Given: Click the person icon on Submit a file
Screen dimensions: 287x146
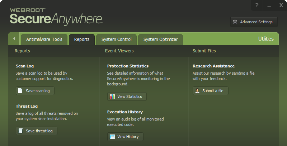Looking at the screenshot, I should pos(197,91).
